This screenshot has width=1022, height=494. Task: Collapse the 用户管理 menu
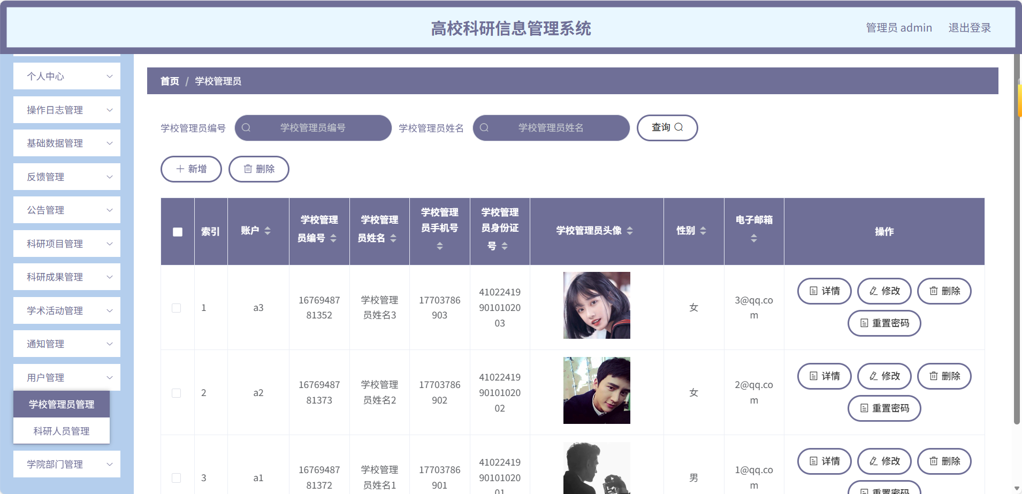point(67,377)
